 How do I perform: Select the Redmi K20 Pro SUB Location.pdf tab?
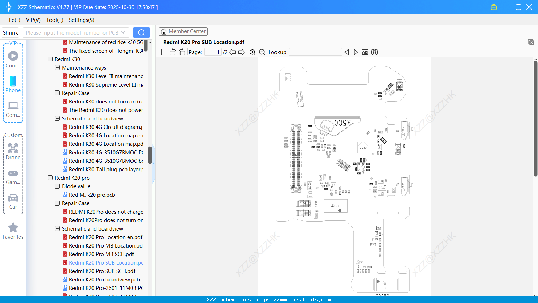coord(204,42)
